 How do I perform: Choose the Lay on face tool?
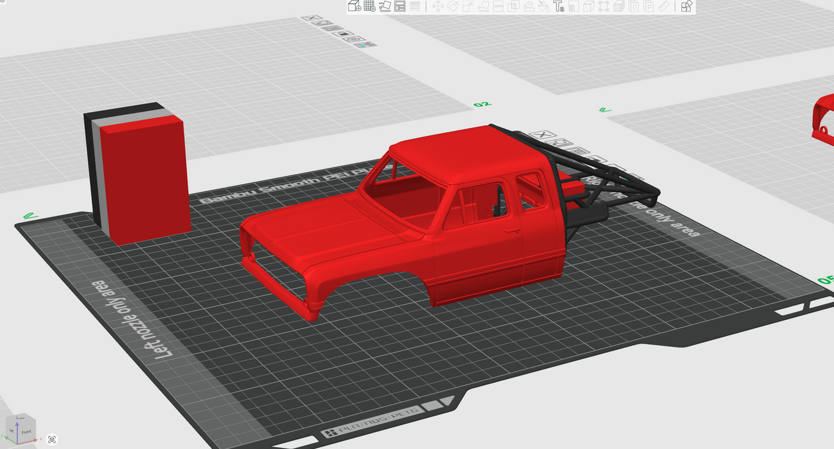point(483,6)
